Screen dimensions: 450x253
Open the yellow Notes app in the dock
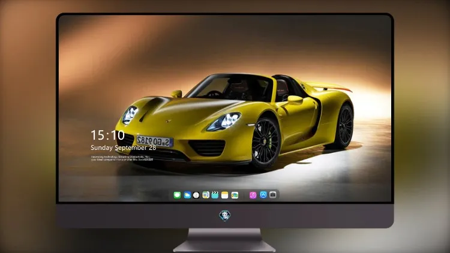click(x=225, y=195)
